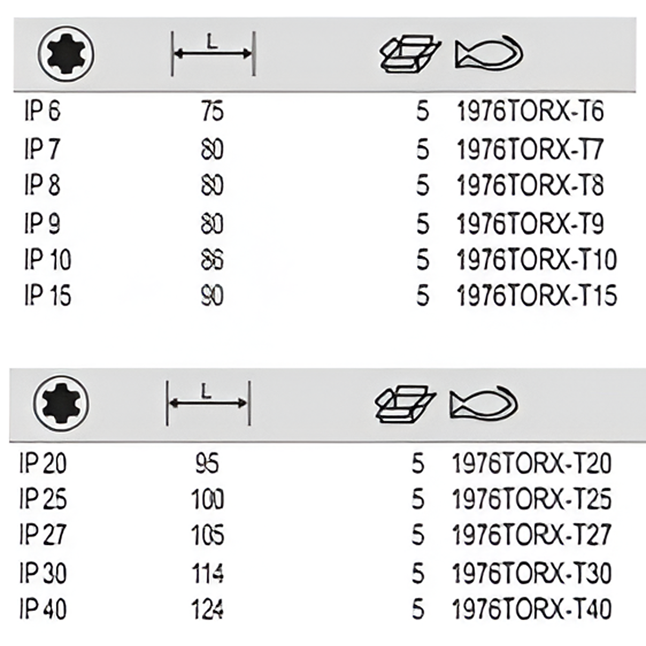Click the length L dimension icon in lower header
This screenshot has width=646, height=646.
click(x=208, y=403)
